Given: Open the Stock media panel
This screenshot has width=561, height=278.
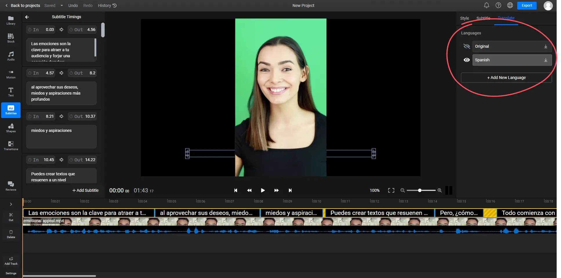Looking at the screenshot, I should click(x=11, y=38).
